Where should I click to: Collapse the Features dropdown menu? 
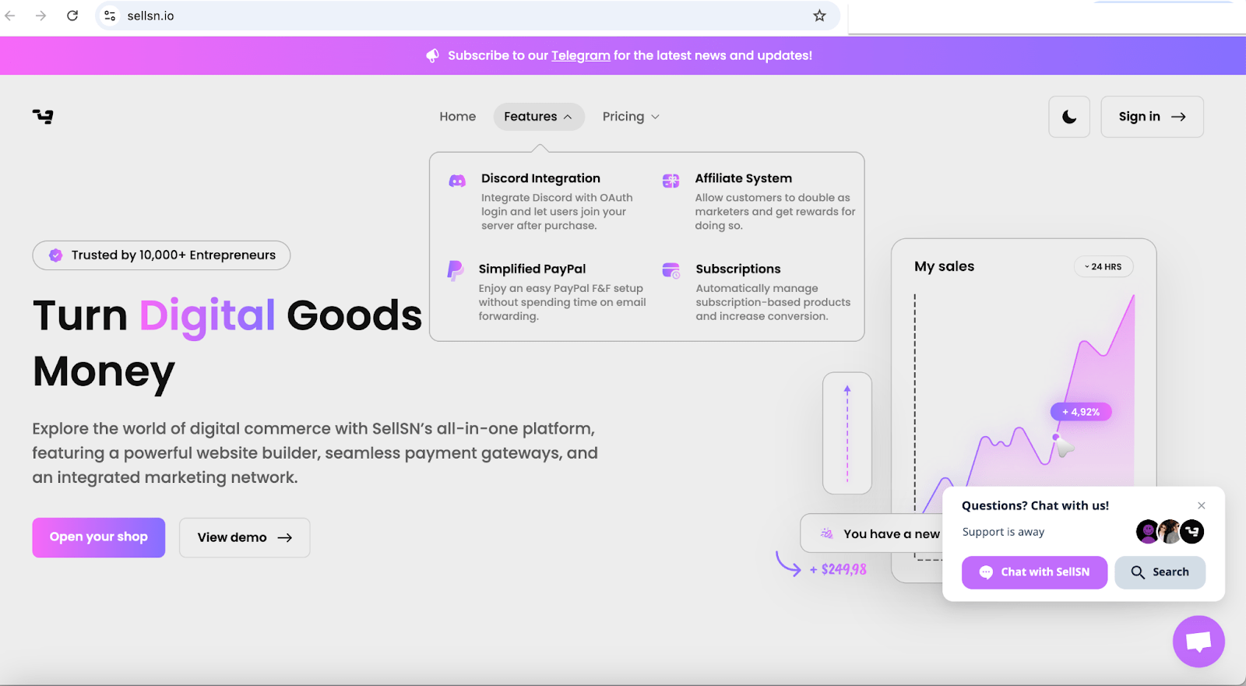click(538, 117)
